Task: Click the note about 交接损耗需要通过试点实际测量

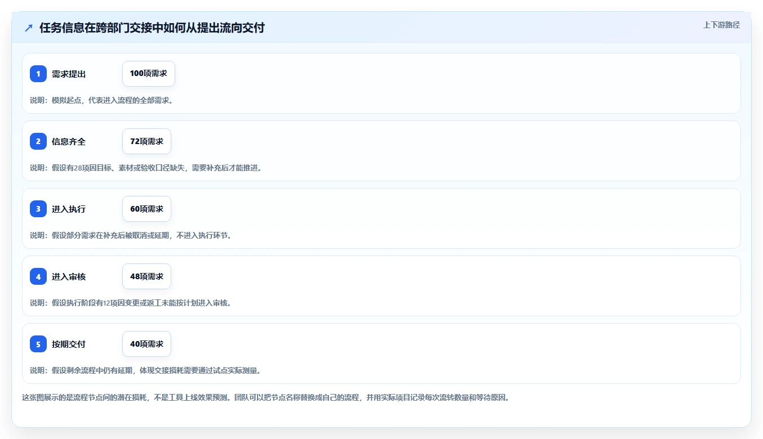Action: tap(146, 370)
